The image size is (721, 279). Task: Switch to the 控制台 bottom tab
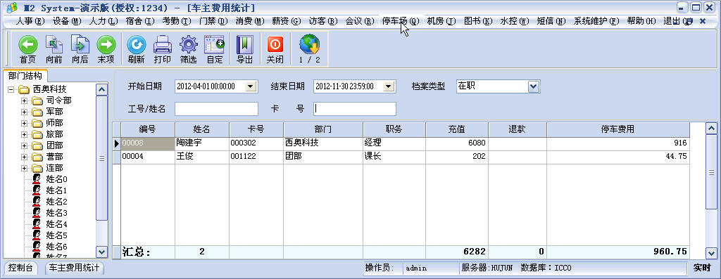(x=20, y=268)
